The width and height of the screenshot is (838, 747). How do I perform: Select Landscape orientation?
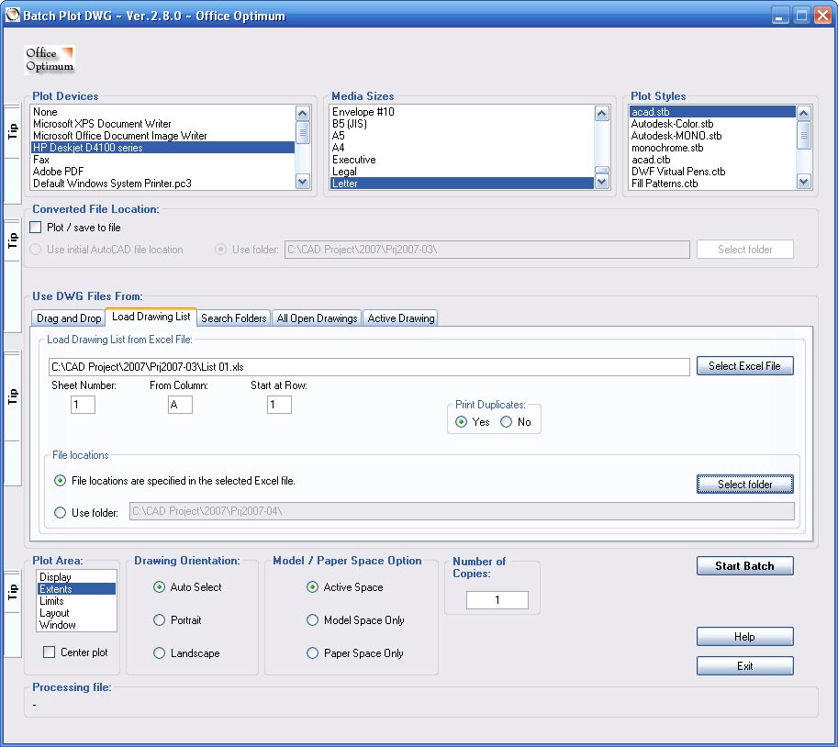(x=160, y=653)
